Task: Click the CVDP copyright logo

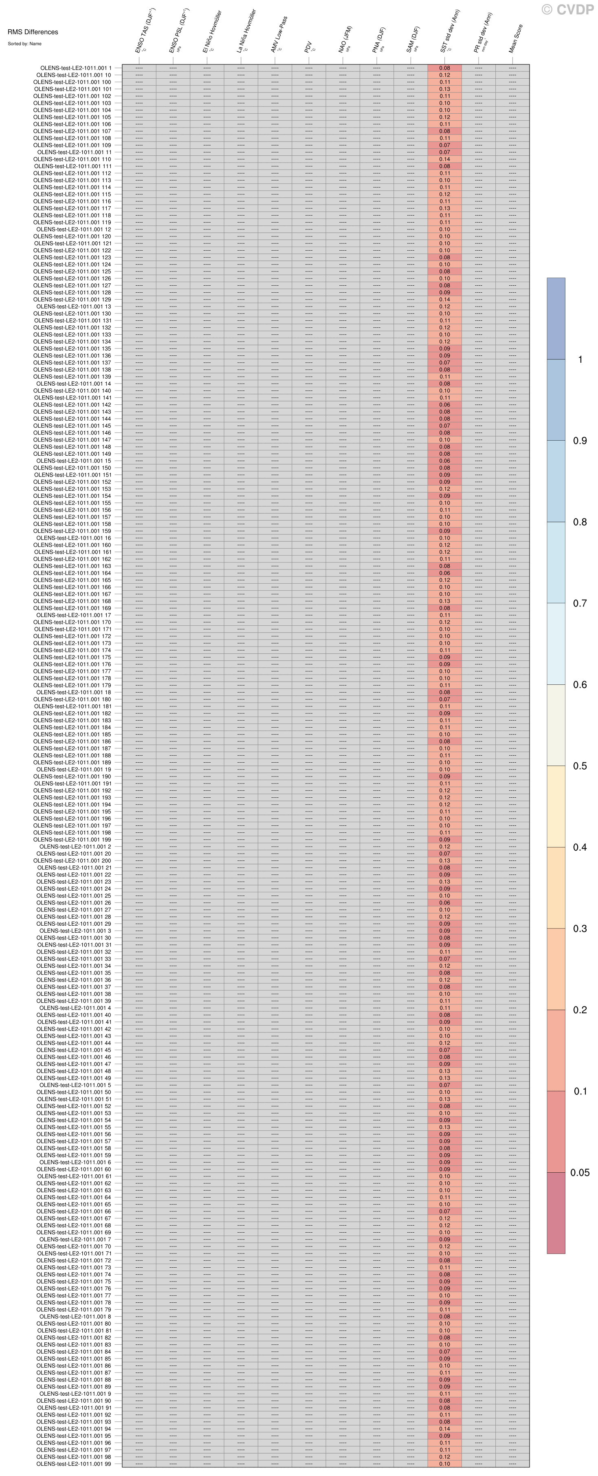Action: coord(567,9)
